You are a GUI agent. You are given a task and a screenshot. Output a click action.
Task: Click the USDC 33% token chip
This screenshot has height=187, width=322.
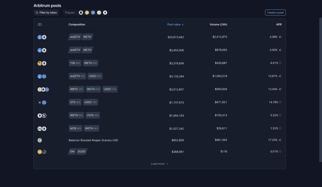tap(110, 89)
